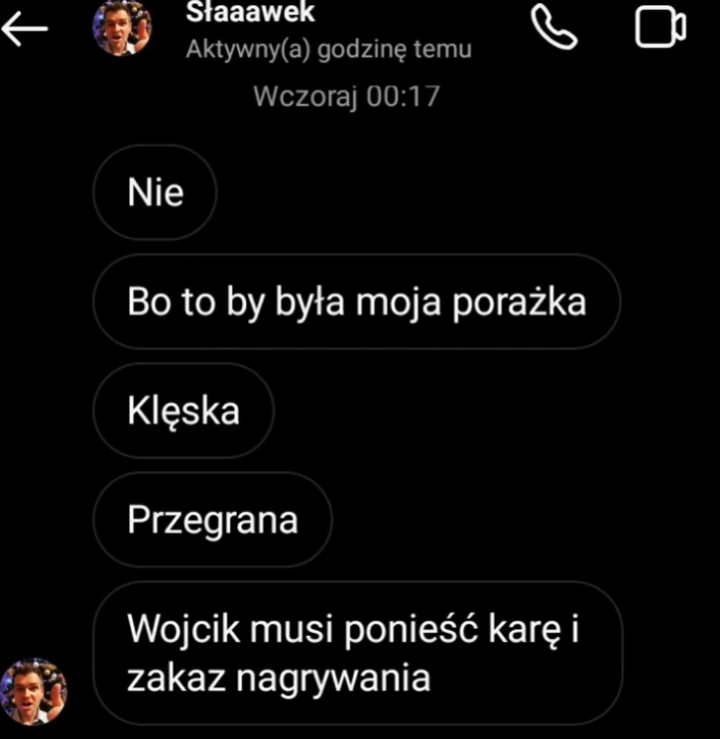Start a voice call with Słaaawek

pyautogui.click(x=553, y=27)
